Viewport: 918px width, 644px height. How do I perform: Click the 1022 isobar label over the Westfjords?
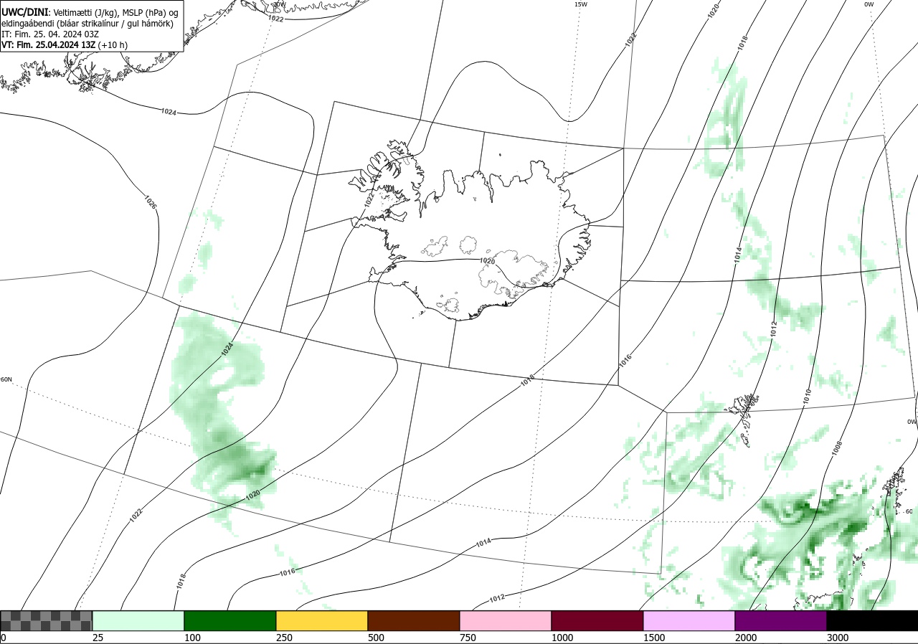369,199
